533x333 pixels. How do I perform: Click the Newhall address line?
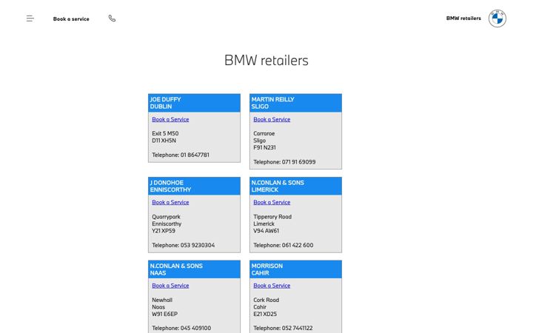point(162,300)
